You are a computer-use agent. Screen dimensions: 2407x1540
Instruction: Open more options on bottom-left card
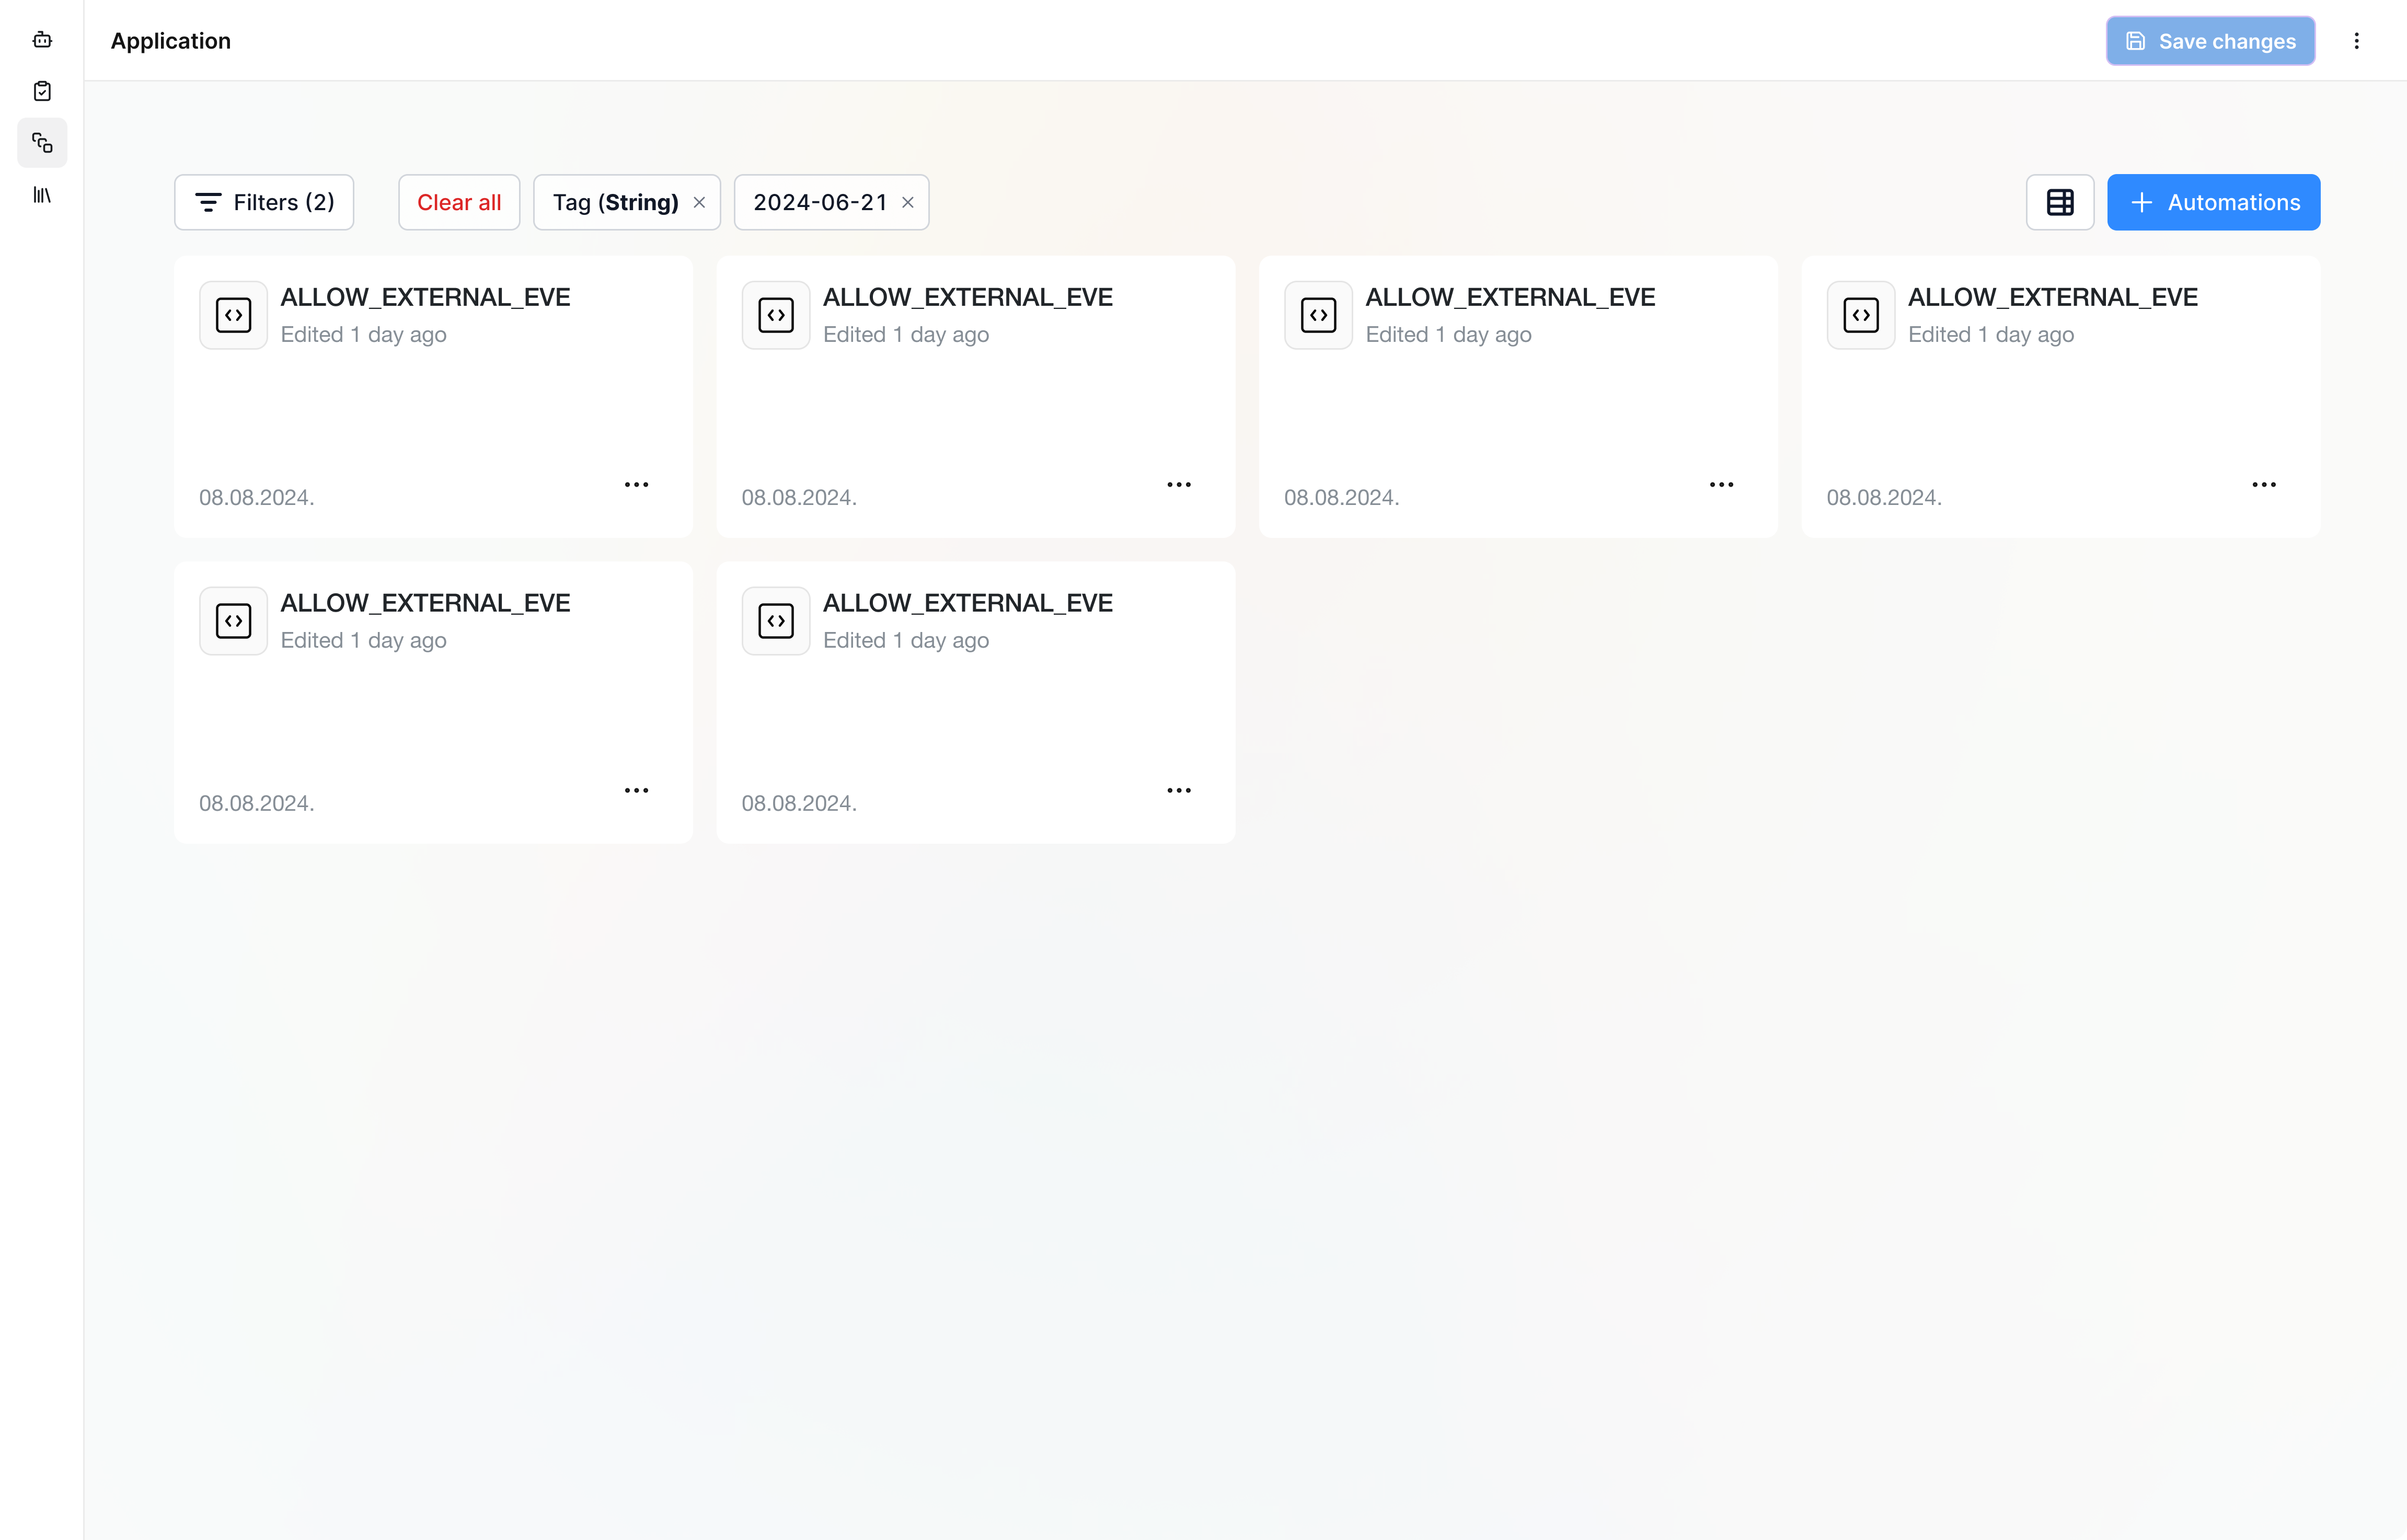click(x=637, y=791)
